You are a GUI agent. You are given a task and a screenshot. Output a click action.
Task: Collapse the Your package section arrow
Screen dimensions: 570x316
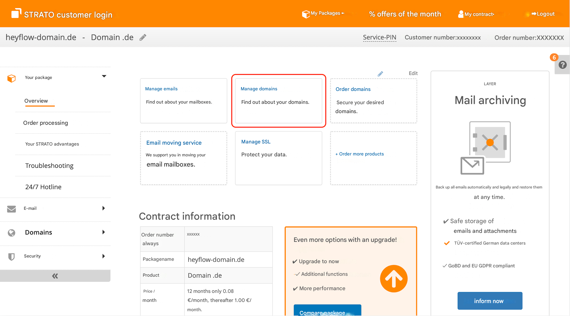104,76
